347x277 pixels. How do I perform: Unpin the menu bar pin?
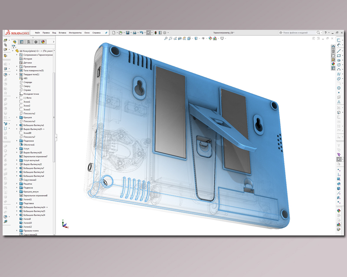point(106,32)
